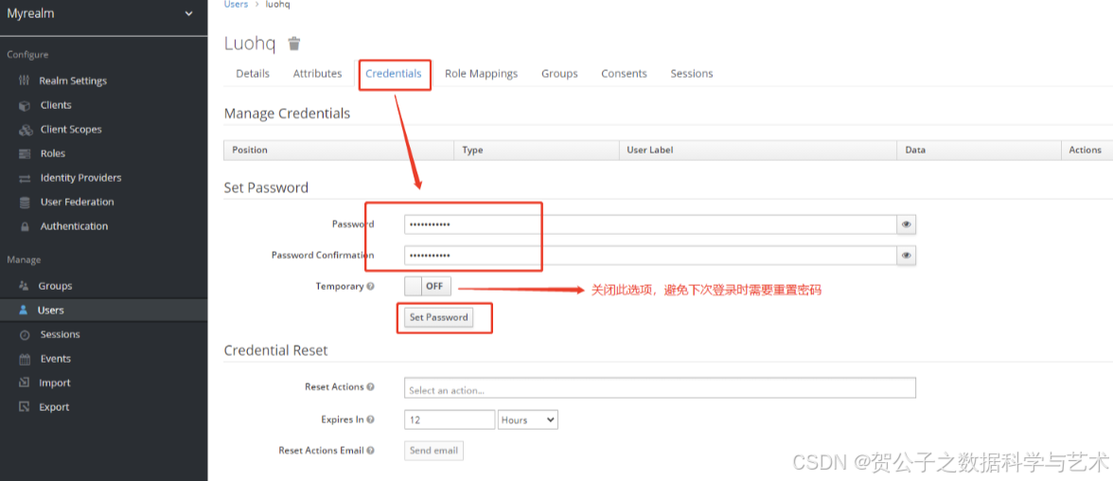Image resolution: width=1113 pixels, height=481 pixels.
Task: Toggle the Temporary password switch
Action: pos(428,286)
